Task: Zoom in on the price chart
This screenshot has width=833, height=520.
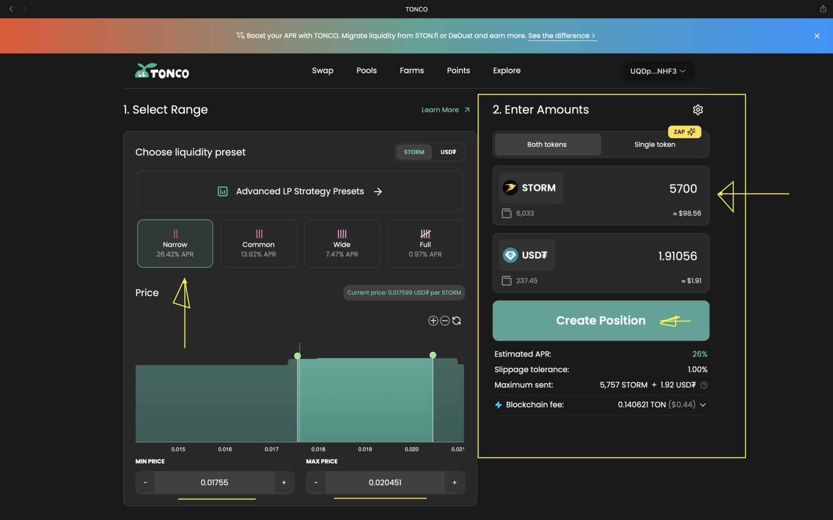Action: point(433,320)
